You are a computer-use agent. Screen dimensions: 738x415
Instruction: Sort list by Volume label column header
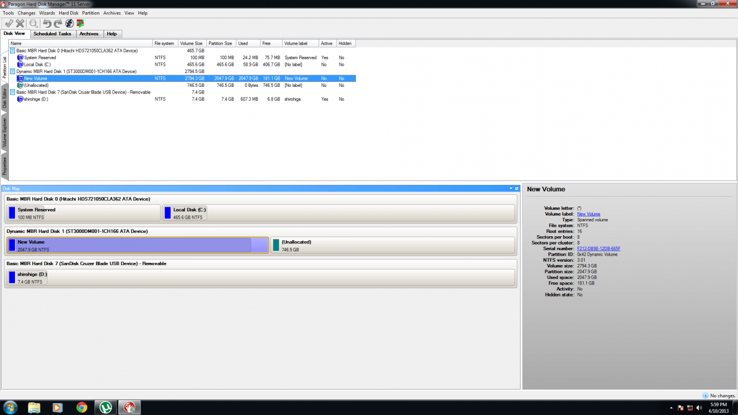coord(300,43)
